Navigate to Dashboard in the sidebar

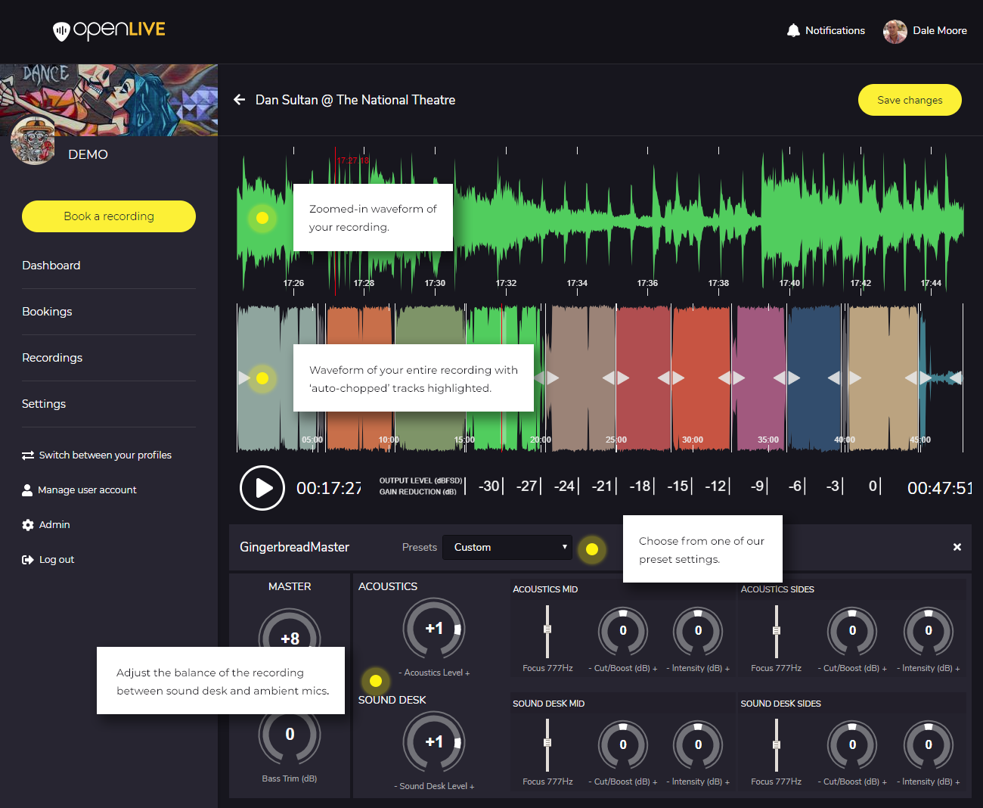[51, 266]
